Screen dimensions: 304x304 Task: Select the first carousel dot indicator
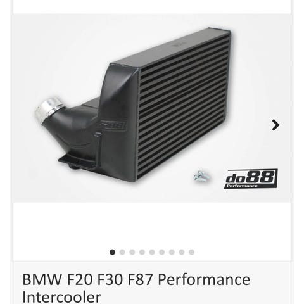112,252
